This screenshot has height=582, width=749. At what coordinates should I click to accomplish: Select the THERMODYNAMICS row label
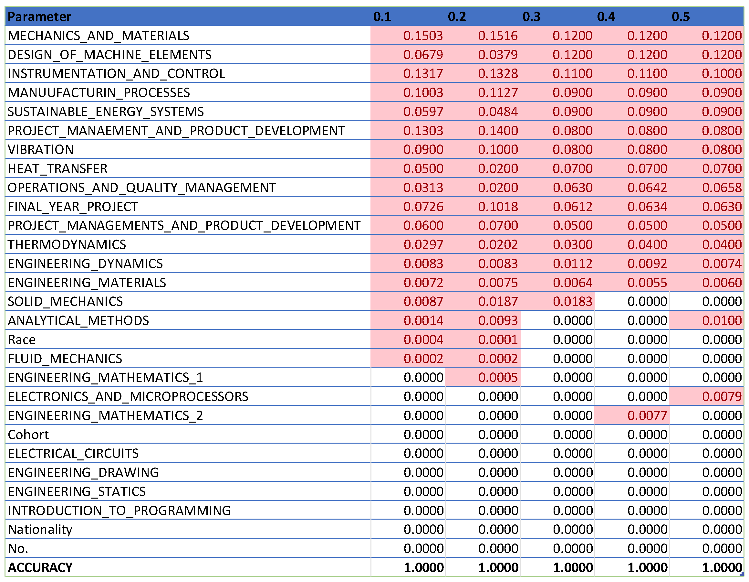67,244
